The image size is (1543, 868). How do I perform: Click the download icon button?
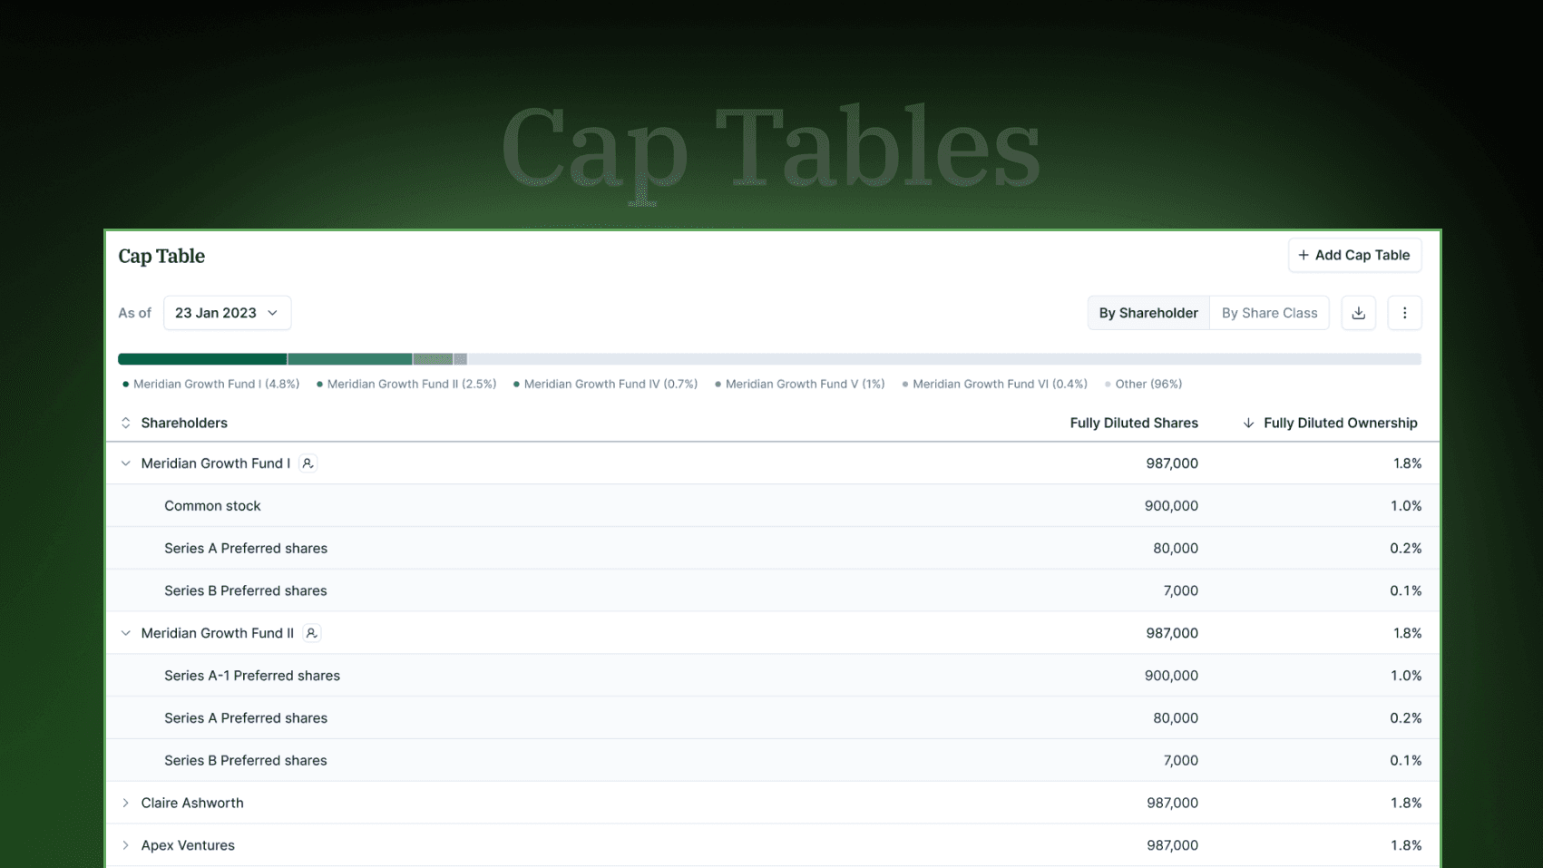pyautogui.click(x=1358, y=313)
